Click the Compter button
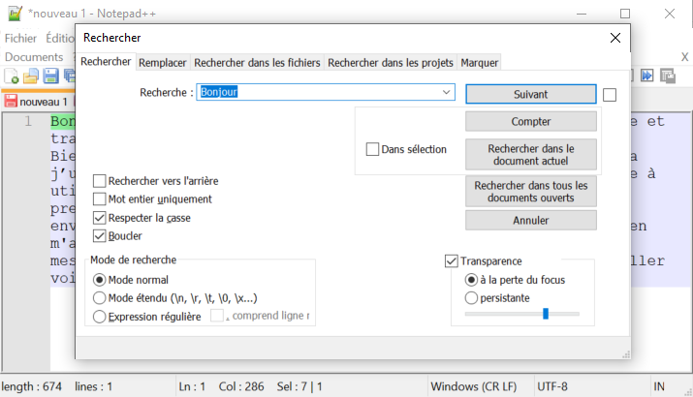Screen dimensions: 693x397 click(x=530, y=122)
